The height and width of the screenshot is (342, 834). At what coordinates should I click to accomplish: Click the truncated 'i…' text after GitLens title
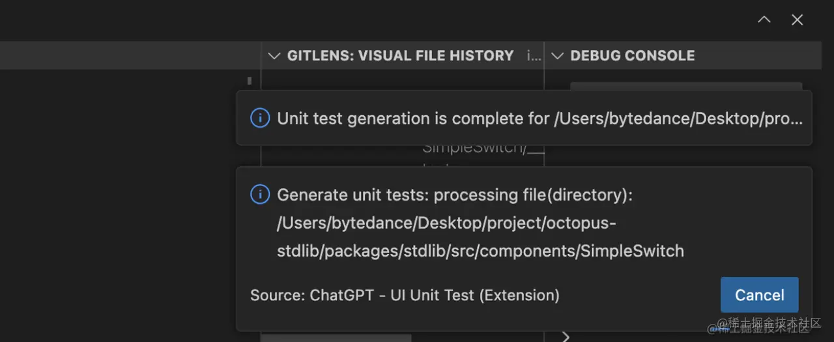coord(534,56)
